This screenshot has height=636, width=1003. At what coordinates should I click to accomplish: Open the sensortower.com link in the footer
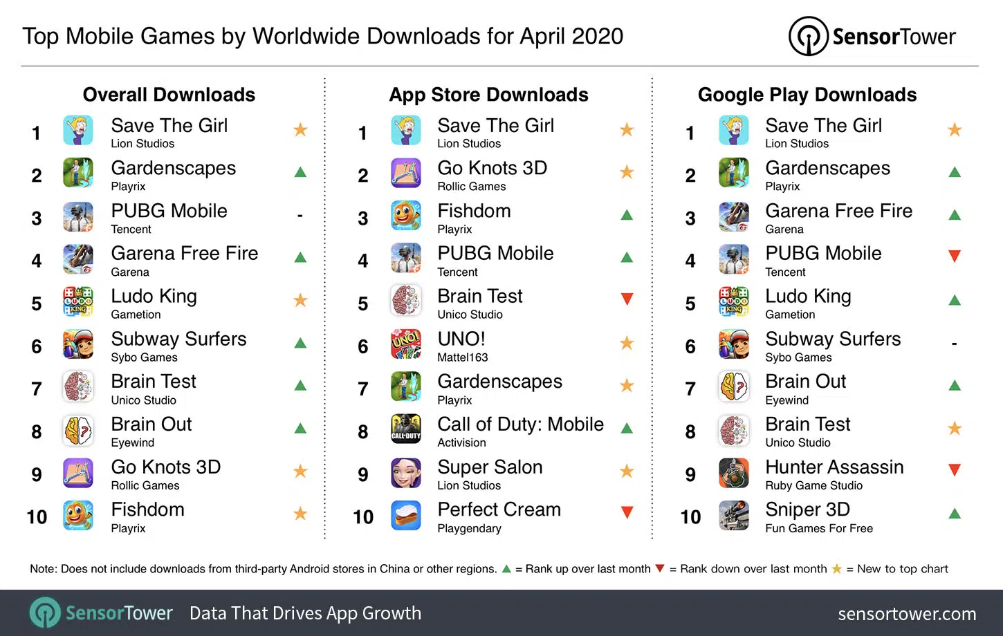[907, 613]
